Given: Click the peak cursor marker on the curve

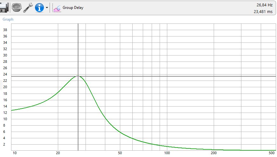Looking at the screenshot, I should pyautogui.click(x=78, y=76).
